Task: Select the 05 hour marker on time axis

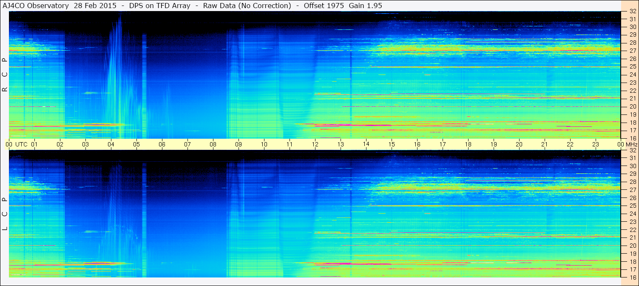Action: pyautogui.click(x=136, y=144)
